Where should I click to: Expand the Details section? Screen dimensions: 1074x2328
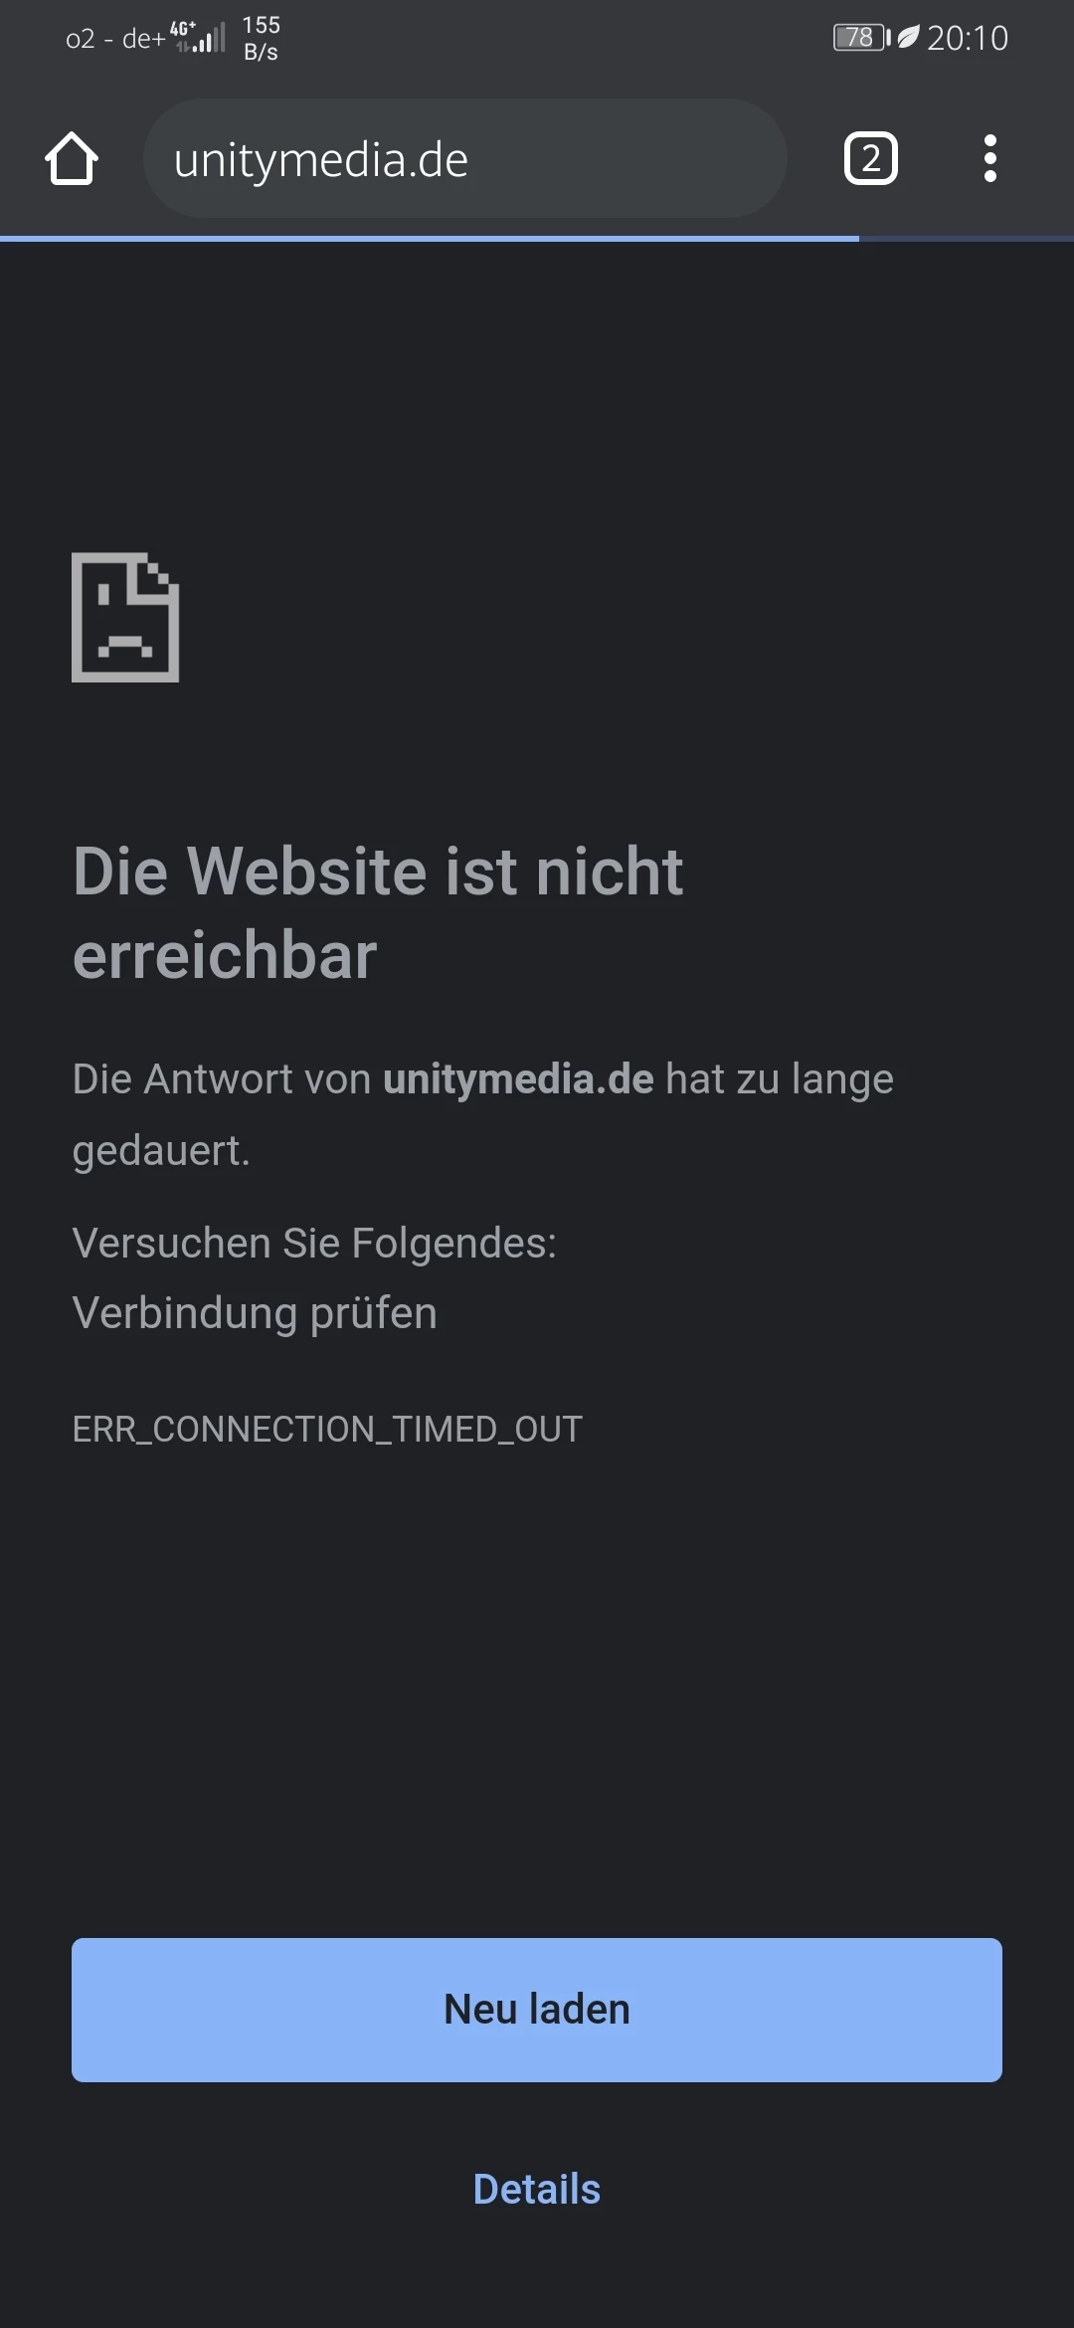click(537, 2189)
